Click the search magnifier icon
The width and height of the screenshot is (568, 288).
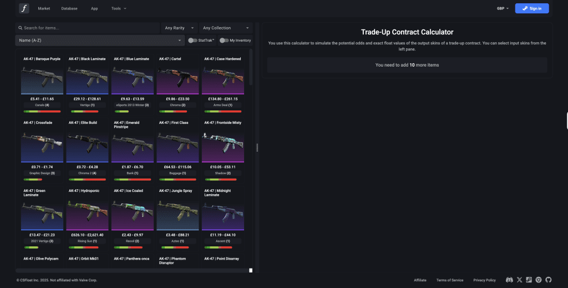[x=21, y=28]
